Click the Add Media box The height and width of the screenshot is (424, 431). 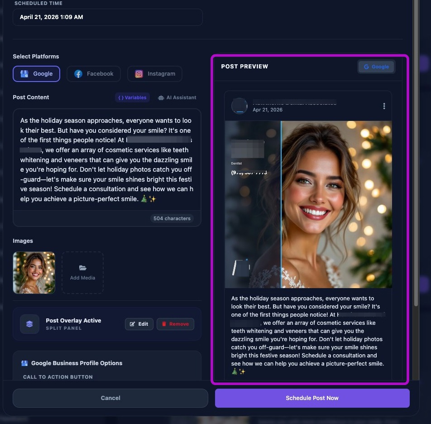[83, 273]
